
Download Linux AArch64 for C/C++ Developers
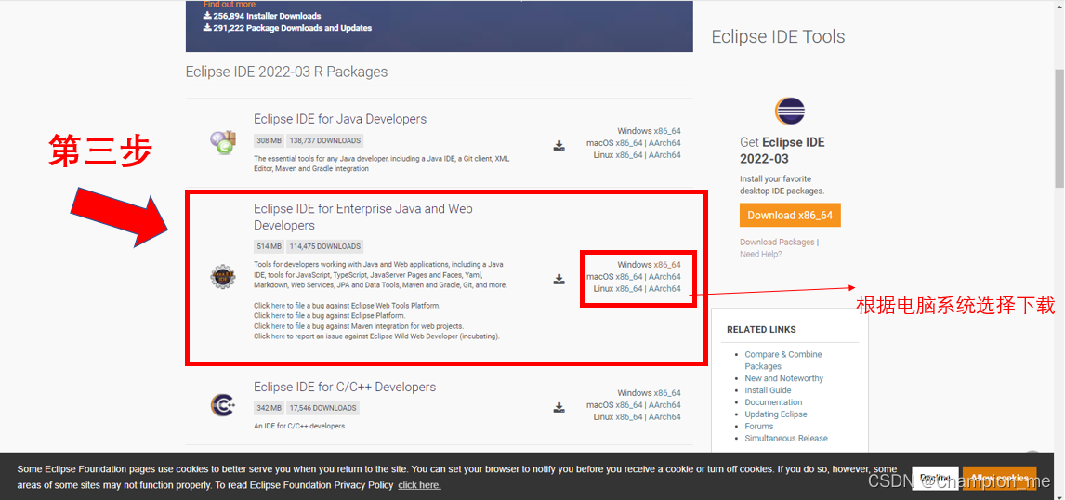coord(664,417)
